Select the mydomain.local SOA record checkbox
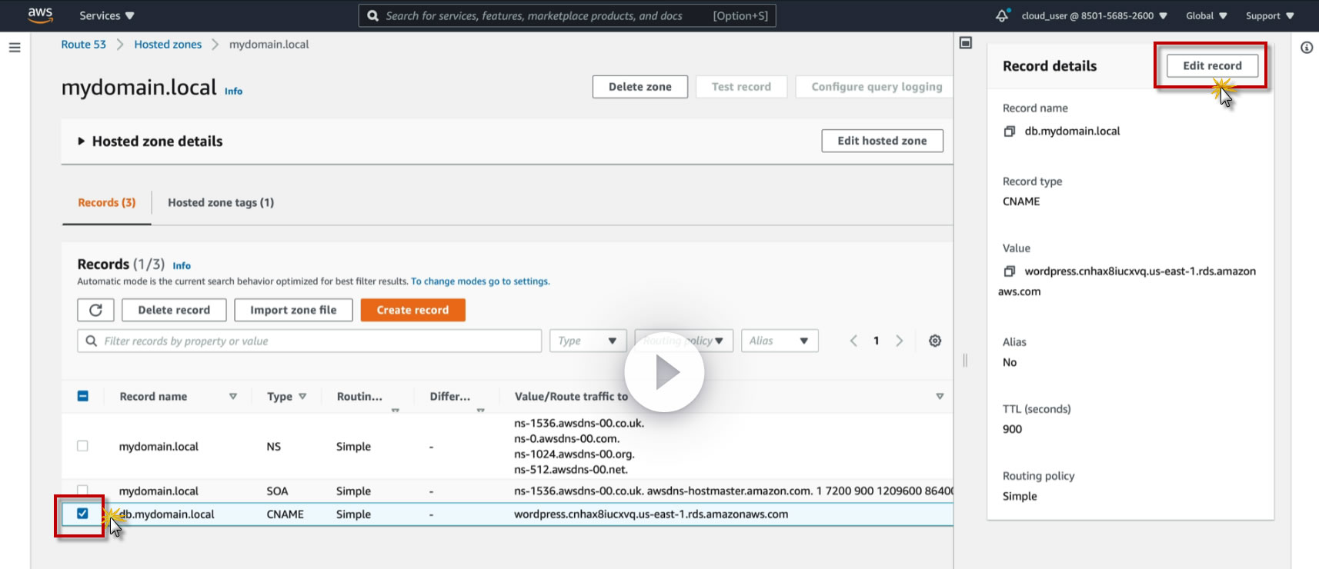1319x569 pixels. (83, 490)
